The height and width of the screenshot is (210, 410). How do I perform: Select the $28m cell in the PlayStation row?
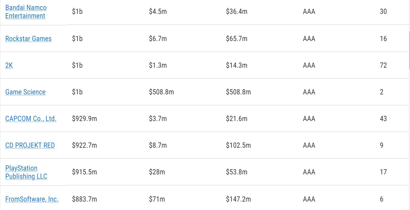(x=157, y=172)
